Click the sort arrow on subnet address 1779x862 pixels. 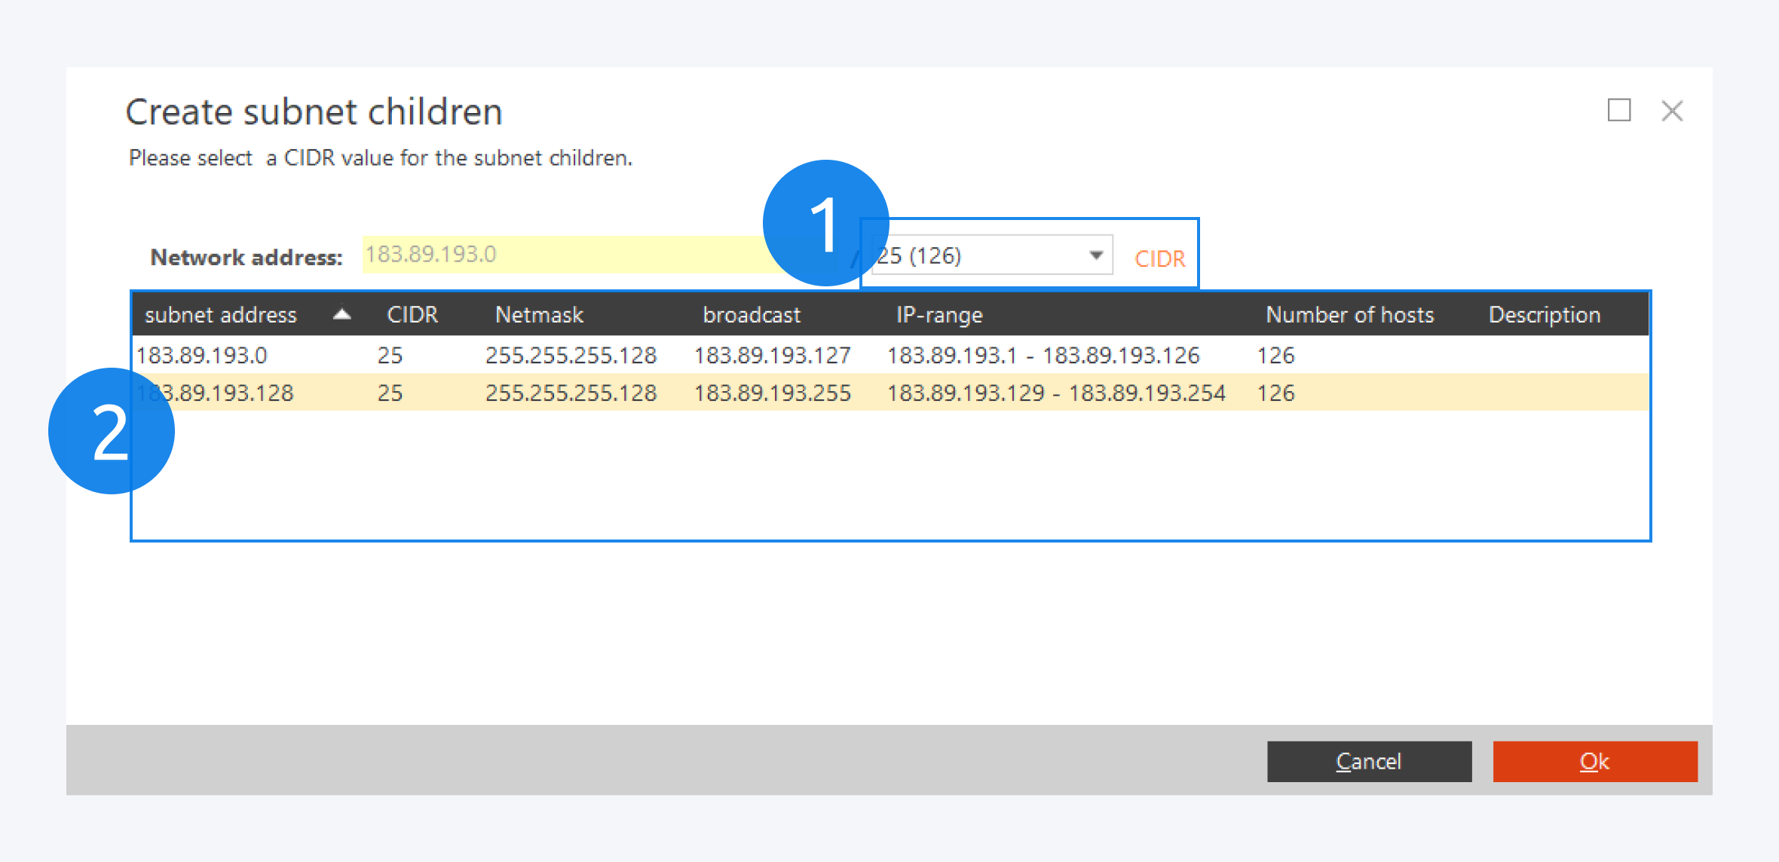(x=342, y=314)
